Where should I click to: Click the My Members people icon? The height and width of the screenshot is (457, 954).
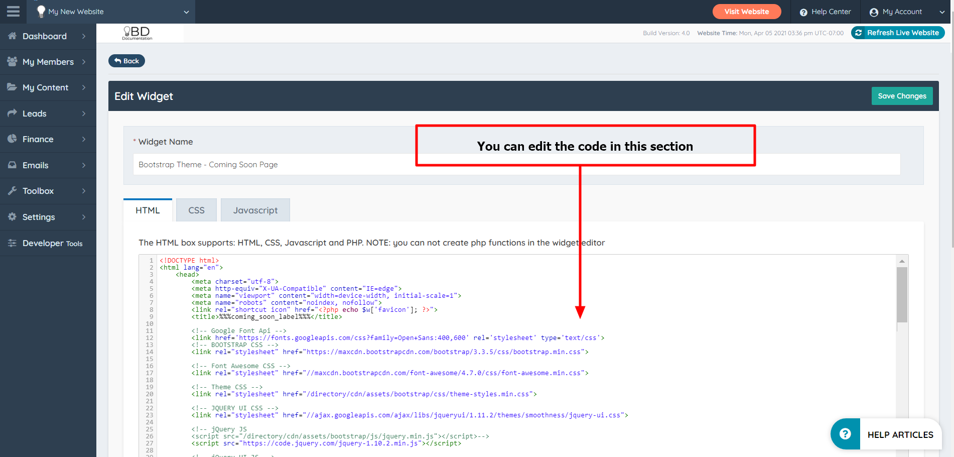pyautogui.click(x=12, y=61)
